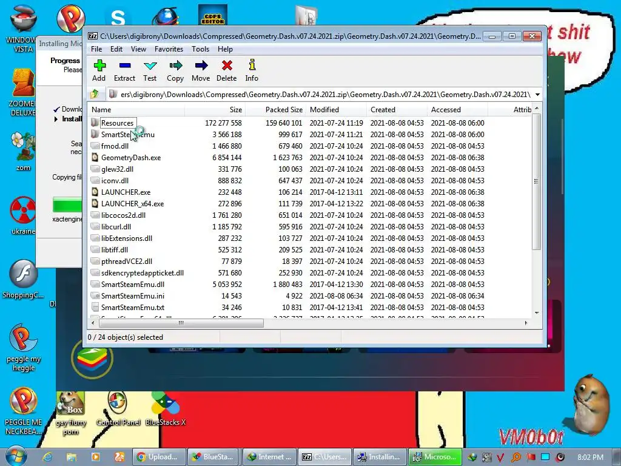Click the horizontal scrollbar thumb

point(181,323)
